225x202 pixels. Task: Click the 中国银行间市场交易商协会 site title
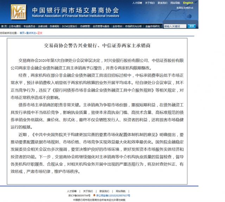pyautogui.click(x=76, y=10)
